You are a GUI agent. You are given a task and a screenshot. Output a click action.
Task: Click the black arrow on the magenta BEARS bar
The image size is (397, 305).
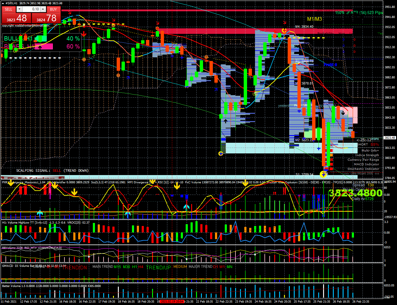(x=40, y=47)
